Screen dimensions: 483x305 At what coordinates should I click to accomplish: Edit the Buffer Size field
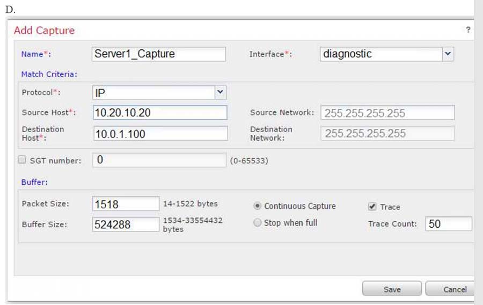(126, 224)
